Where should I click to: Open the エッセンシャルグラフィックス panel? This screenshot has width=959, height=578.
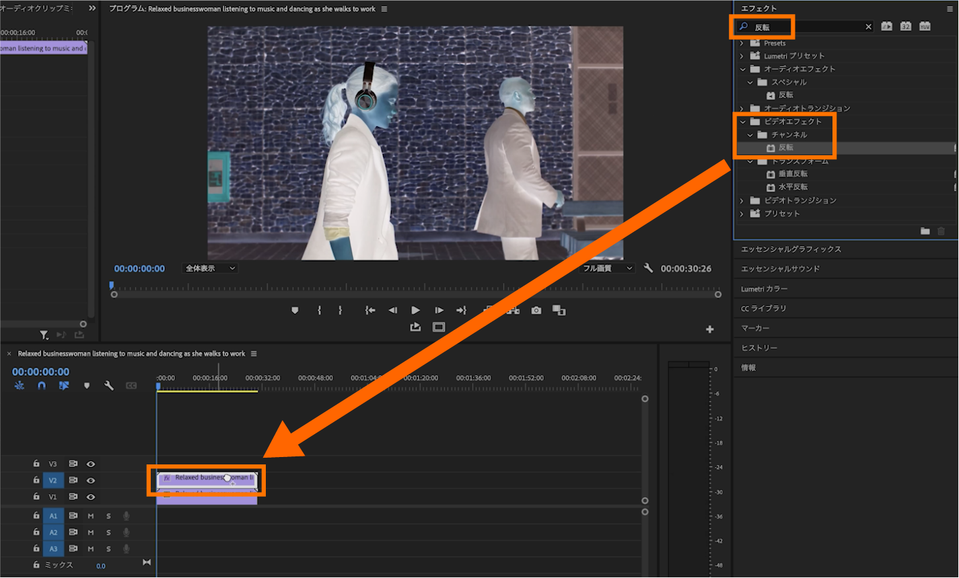791,249
